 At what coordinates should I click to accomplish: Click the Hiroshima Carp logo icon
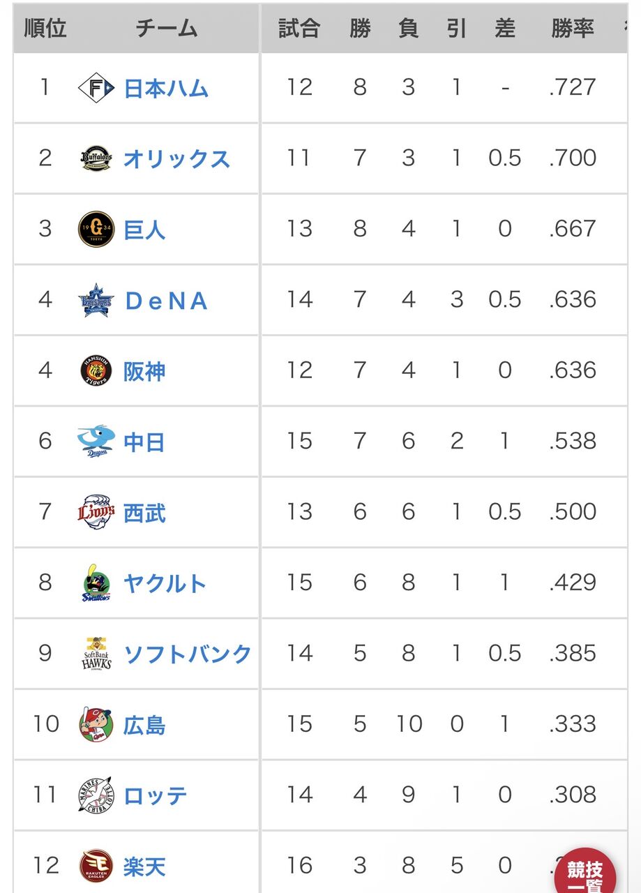96,724
